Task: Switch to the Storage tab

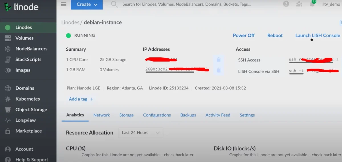Action: click(127, 115)
